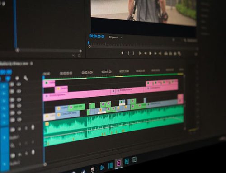Export a frame with the camera icon
Screen dimensions: 226x173
click(175, 54)
